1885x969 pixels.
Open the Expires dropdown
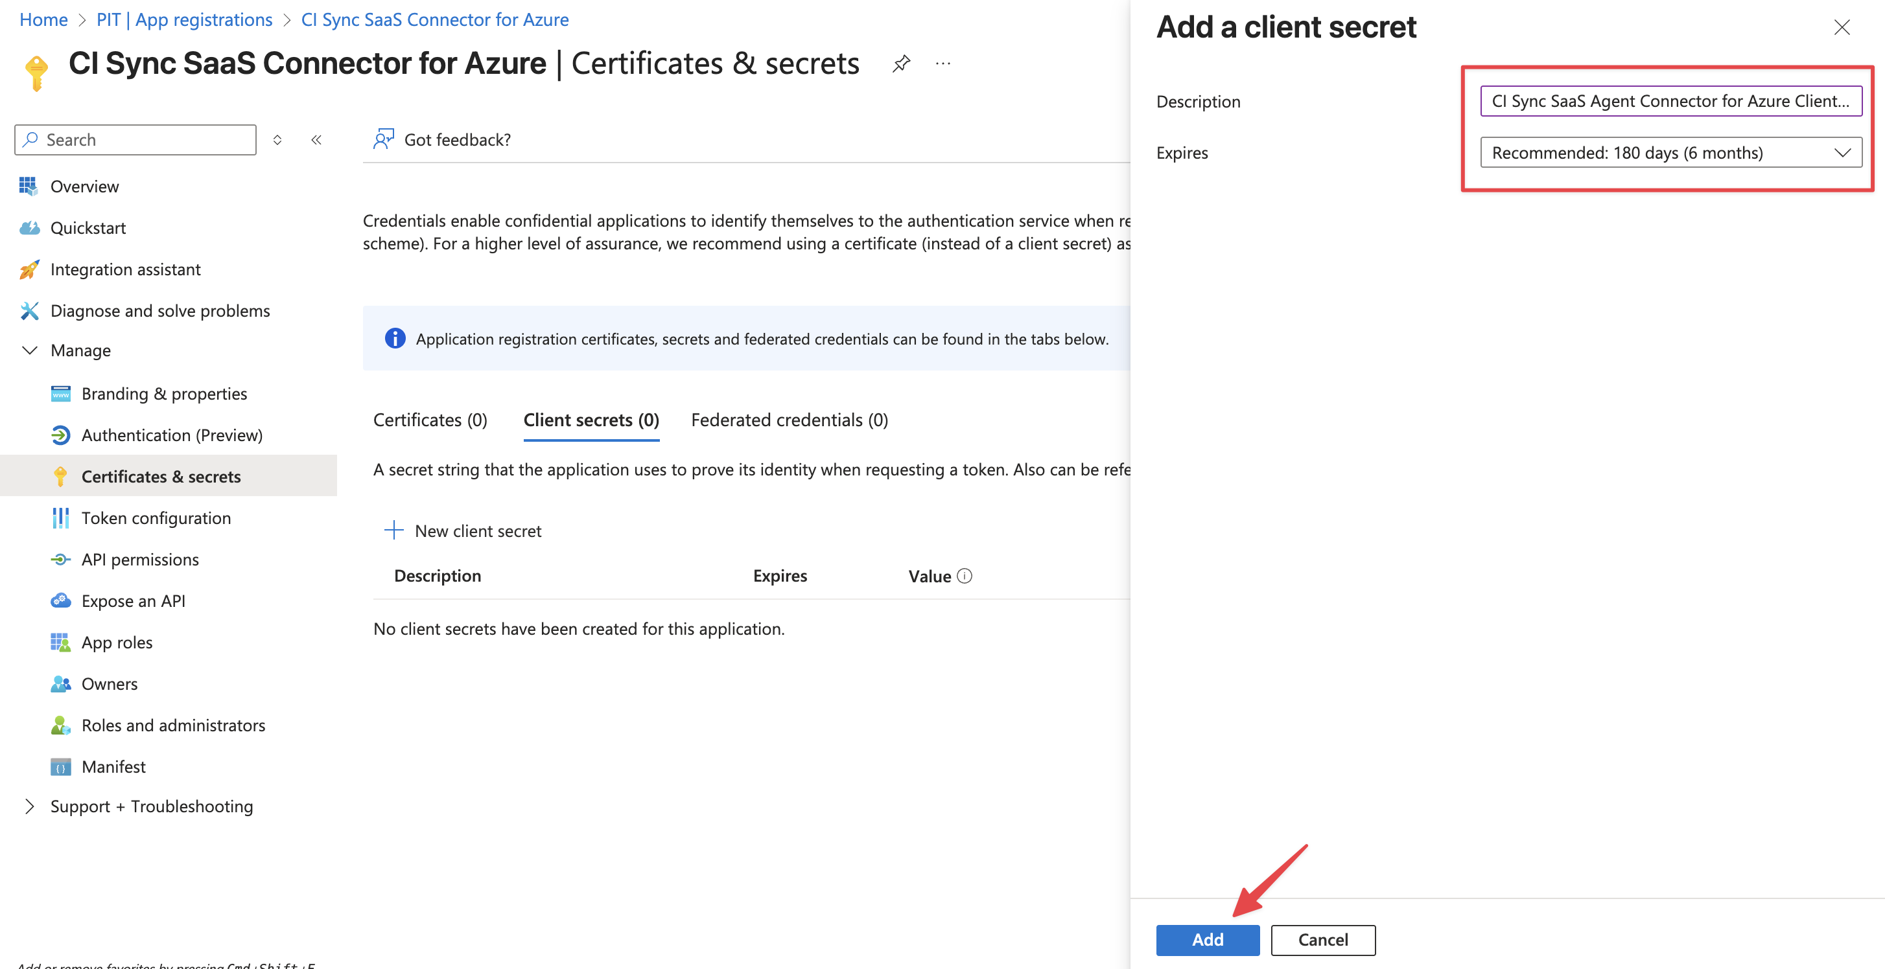coord(1670,152)
